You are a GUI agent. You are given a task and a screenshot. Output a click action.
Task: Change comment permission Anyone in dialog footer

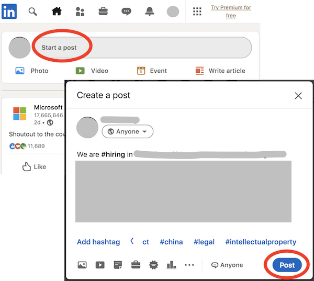[227, 265]
